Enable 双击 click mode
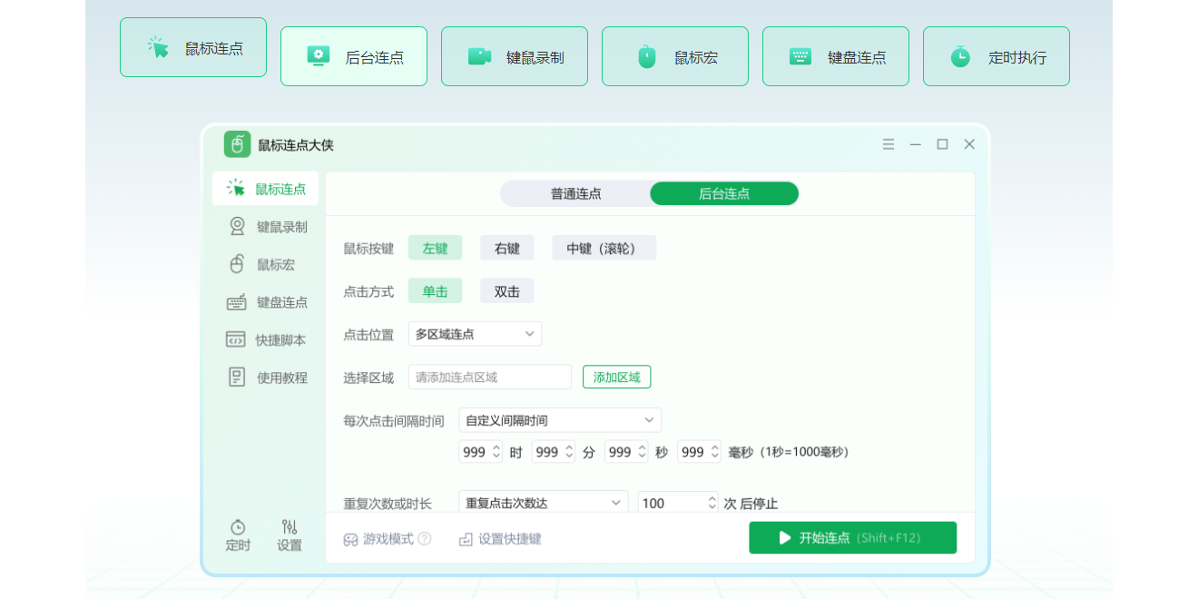The image size is (1198, 599). [506, 290]
